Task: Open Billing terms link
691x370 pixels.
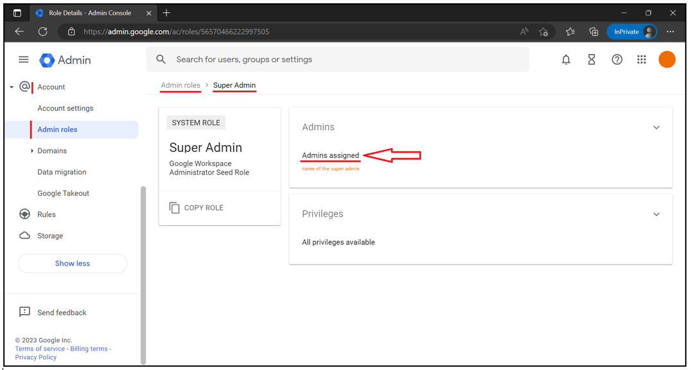Action: (x=89, y=348)
